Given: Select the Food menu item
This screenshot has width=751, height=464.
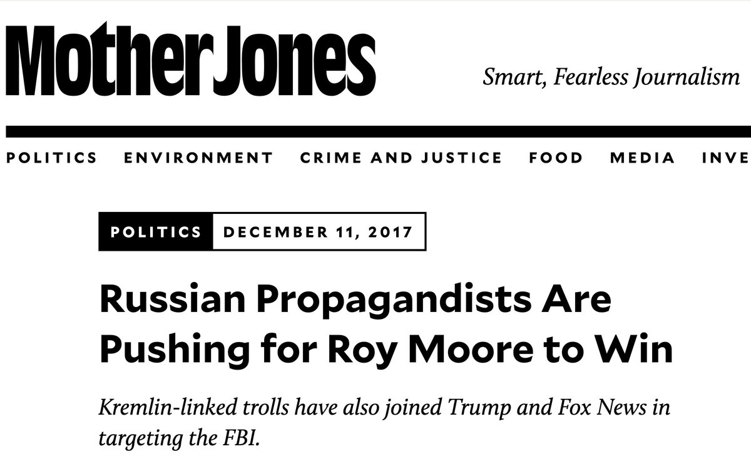Looking at the screenshot, I should click(x=556, y=158).
